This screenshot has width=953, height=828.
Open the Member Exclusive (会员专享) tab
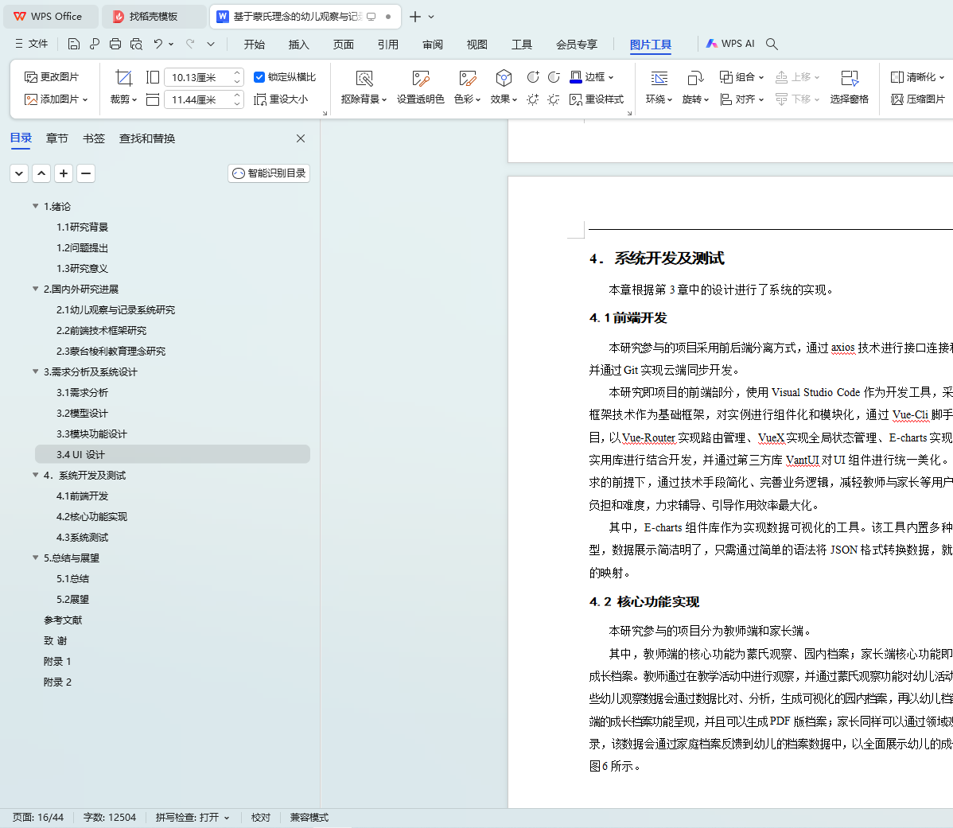coord(576,45)
